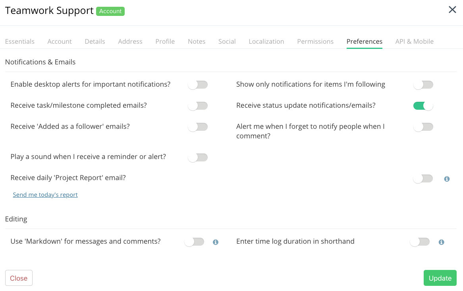The height and width of the screenshot is (291, 463).
Task: Switch to the Permissions tab
Action: coord(315,41)
